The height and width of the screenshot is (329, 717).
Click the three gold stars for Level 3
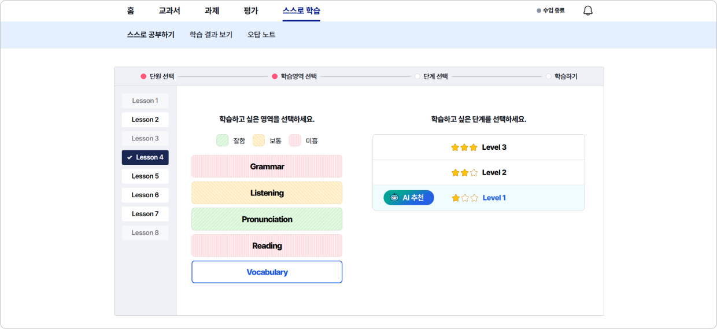(464, 147)
